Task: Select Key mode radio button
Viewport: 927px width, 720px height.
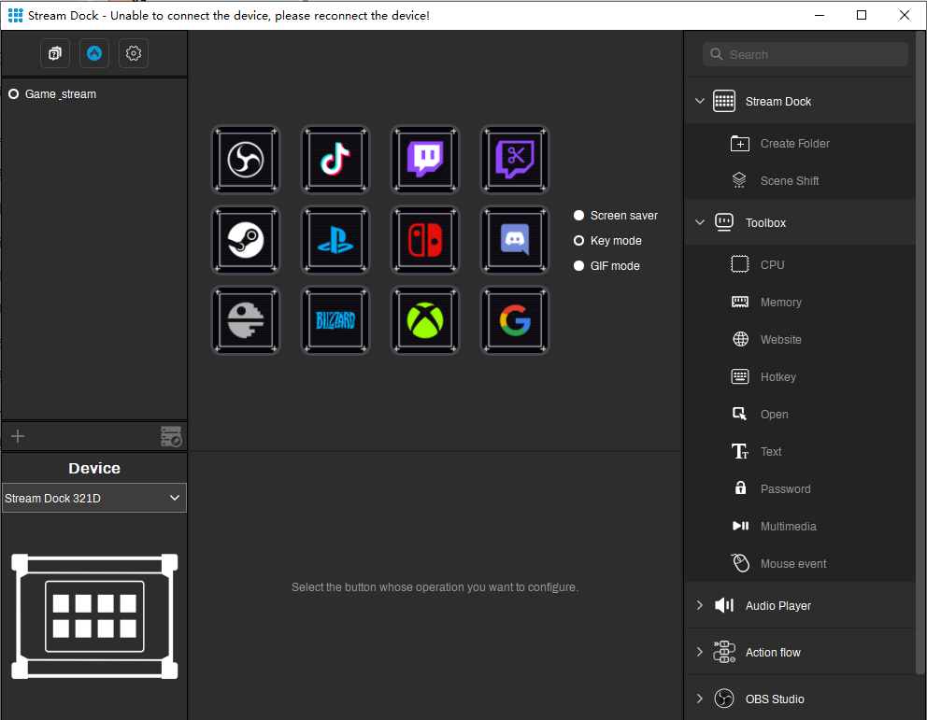Action: coord(578,240)
